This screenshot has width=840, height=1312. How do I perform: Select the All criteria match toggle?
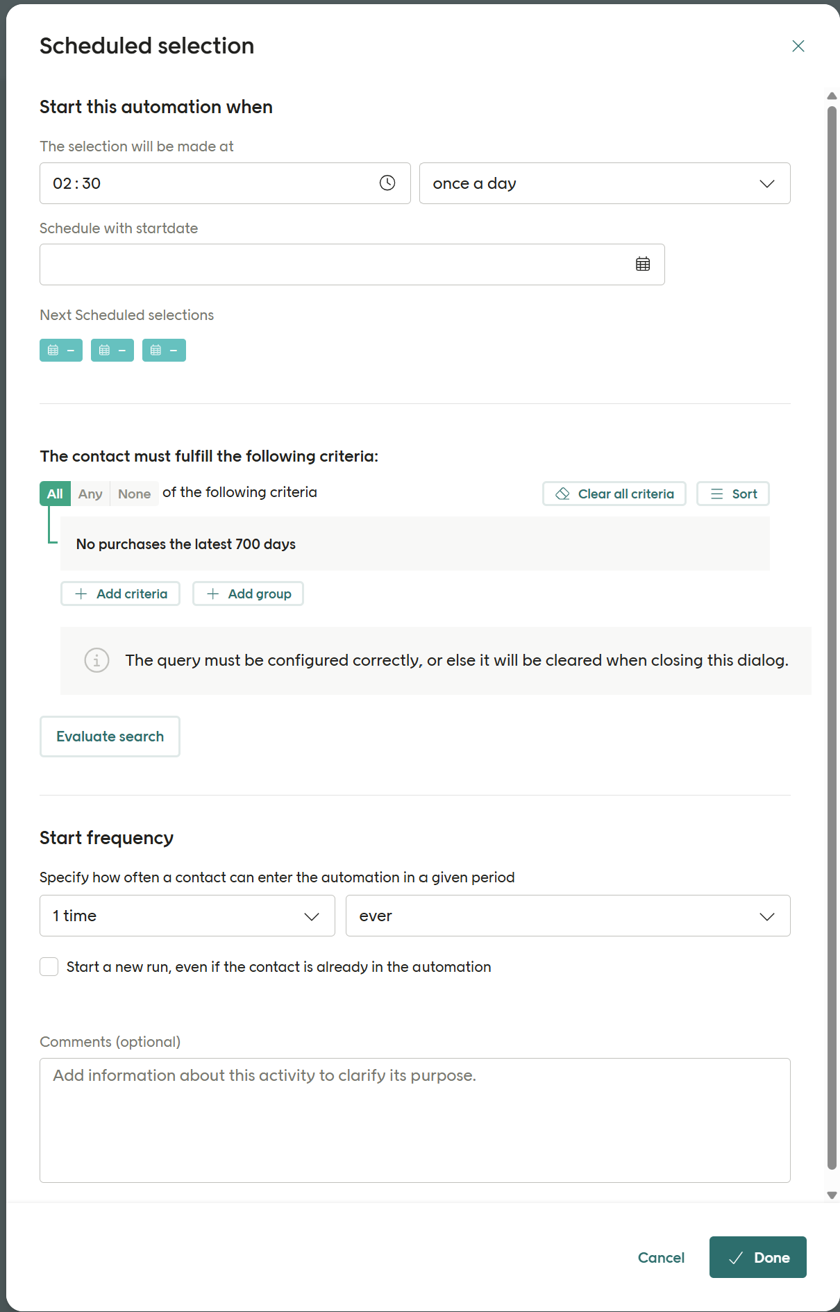coord(55,494)
